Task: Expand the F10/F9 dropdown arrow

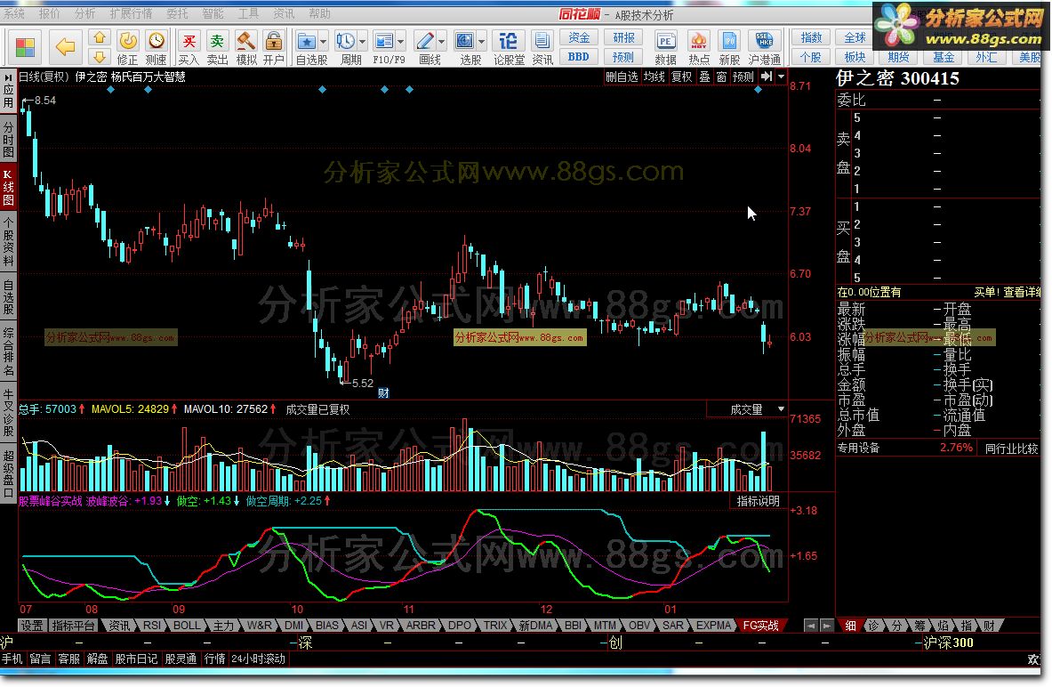Action: (x=400, y=42)
